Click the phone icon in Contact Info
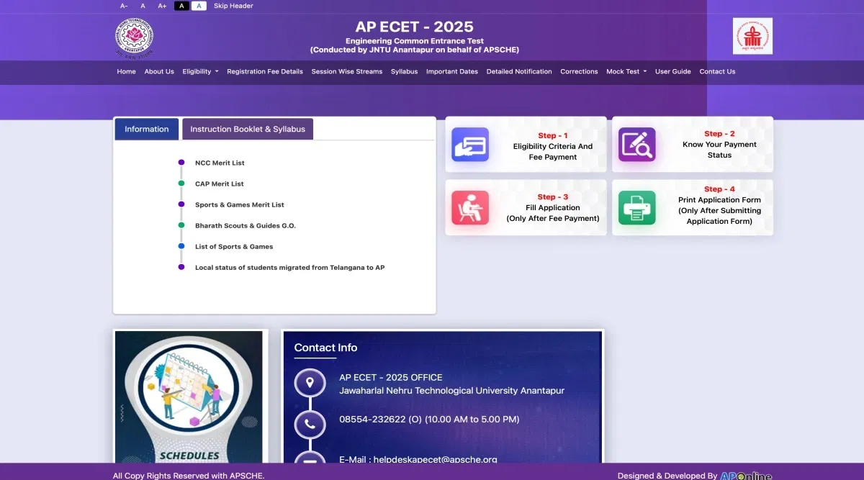Image resolution: width=864 pixels, height=480 pixels. coord(310,424)
